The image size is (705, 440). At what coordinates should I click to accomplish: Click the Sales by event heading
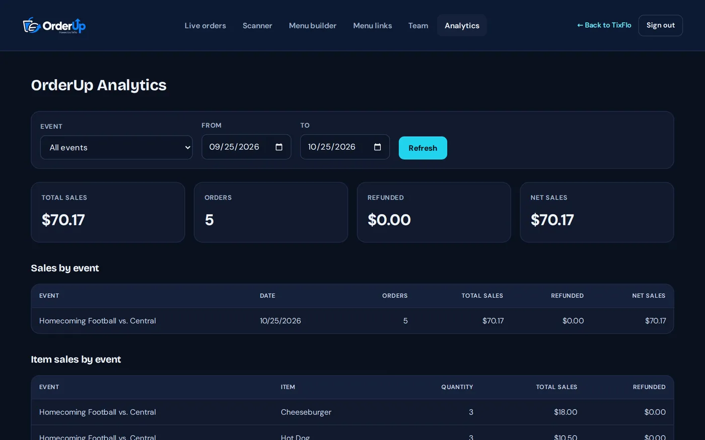pos(65,268)
